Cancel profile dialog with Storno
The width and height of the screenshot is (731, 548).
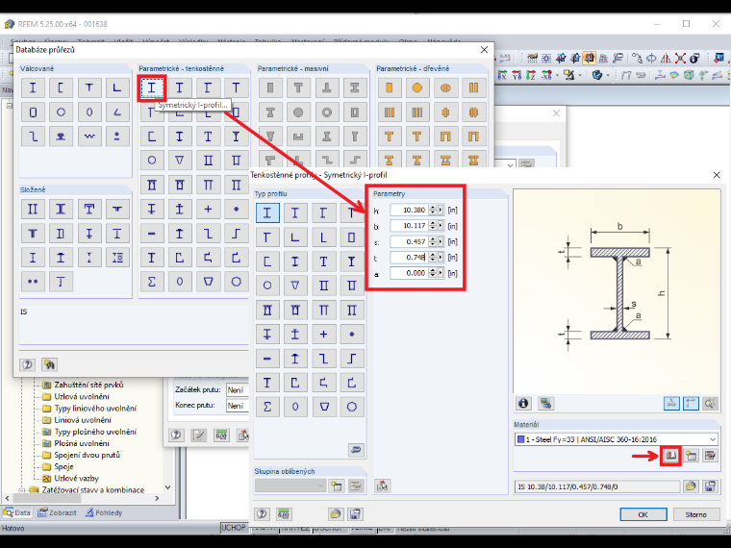click(x=696, y=514)
